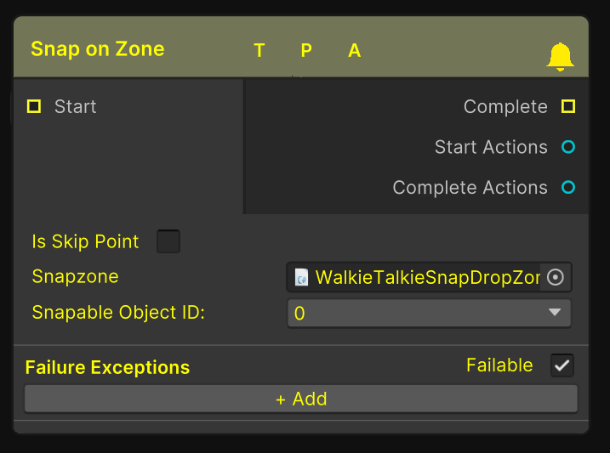Click the A tab in header
610x453 pixels.
pos(355,51)
